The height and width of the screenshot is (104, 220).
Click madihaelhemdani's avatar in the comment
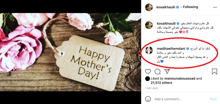[149, 50]
